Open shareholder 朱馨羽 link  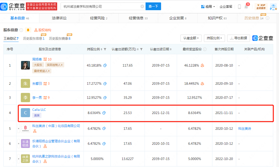pyautogui.click(x=37, y=83)
